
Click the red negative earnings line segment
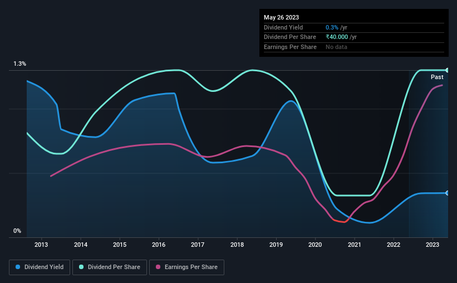(339, 221)
